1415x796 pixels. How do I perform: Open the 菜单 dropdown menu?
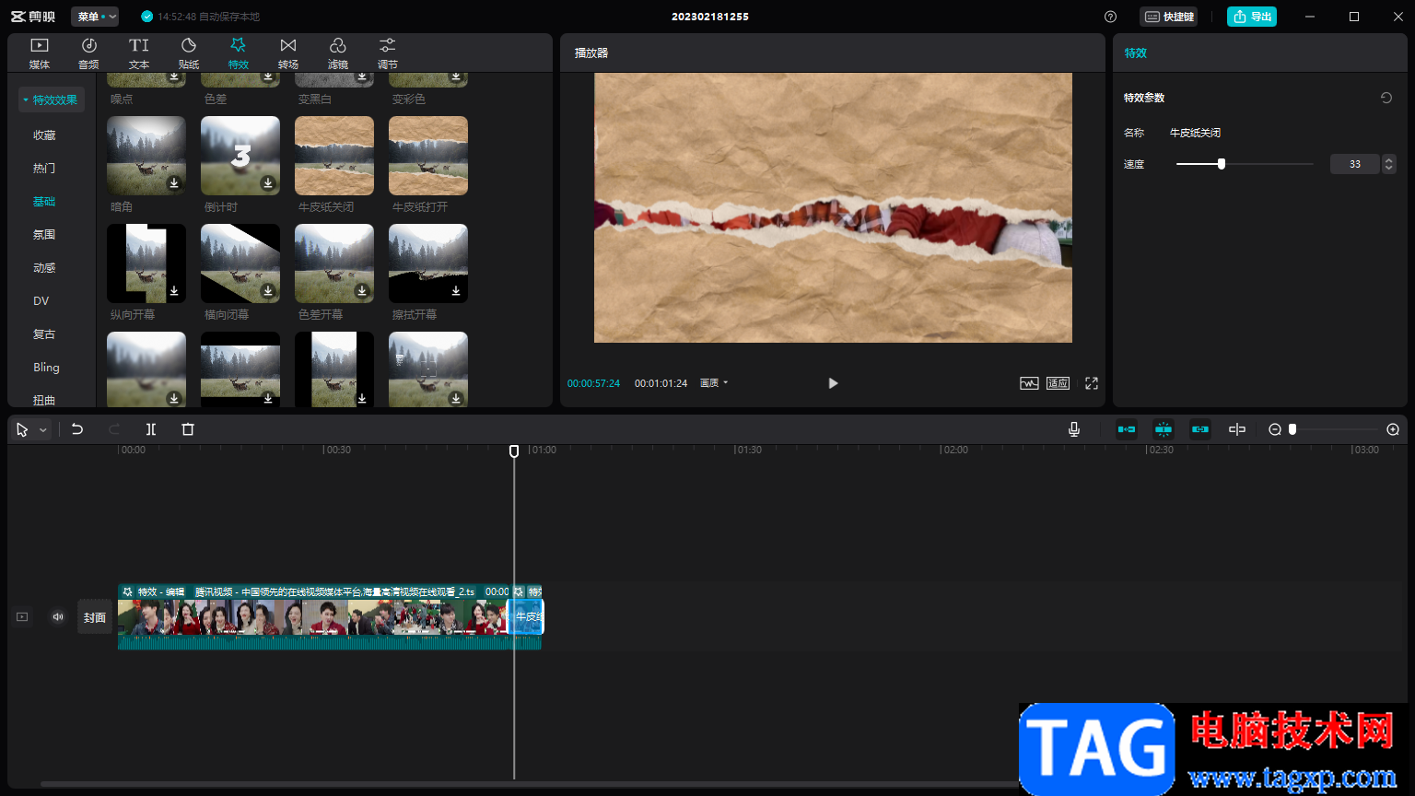pos(95,17)
